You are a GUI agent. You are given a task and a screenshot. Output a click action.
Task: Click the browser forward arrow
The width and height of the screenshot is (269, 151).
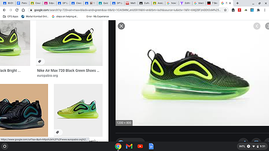pos(11,10)
